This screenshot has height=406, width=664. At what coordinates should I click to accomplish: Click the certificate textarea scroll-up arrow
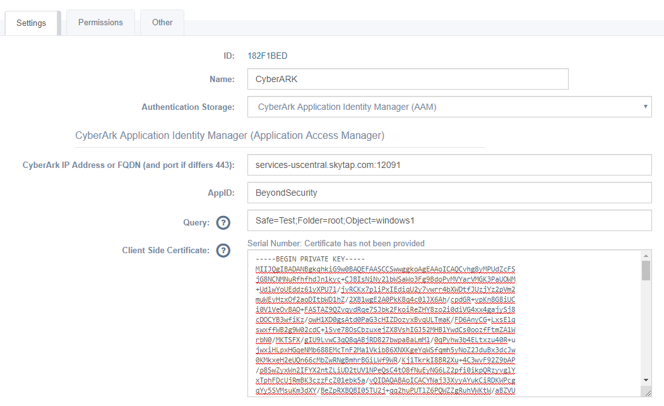(646, 256)
